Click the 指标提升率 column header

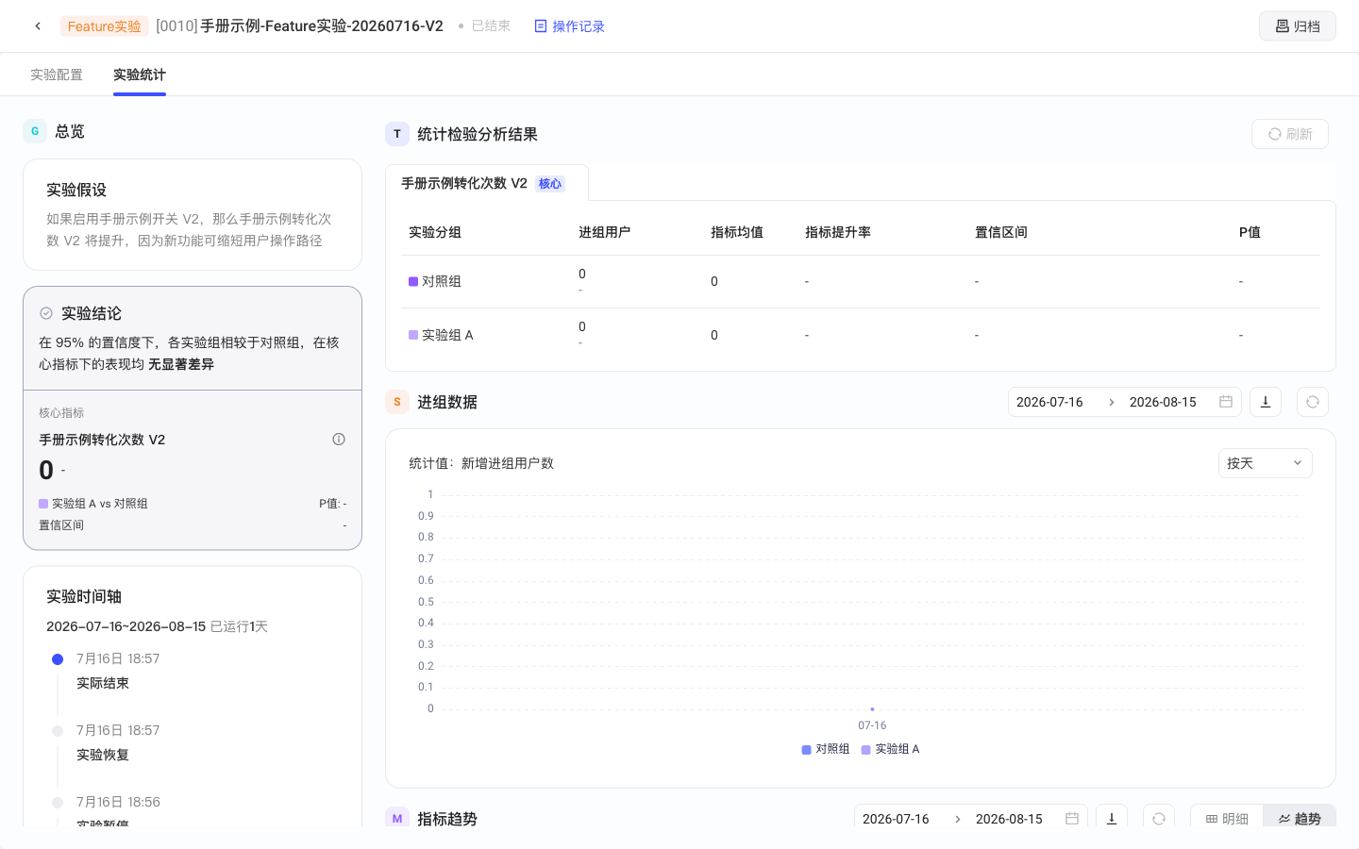click(x=838, y=232)
